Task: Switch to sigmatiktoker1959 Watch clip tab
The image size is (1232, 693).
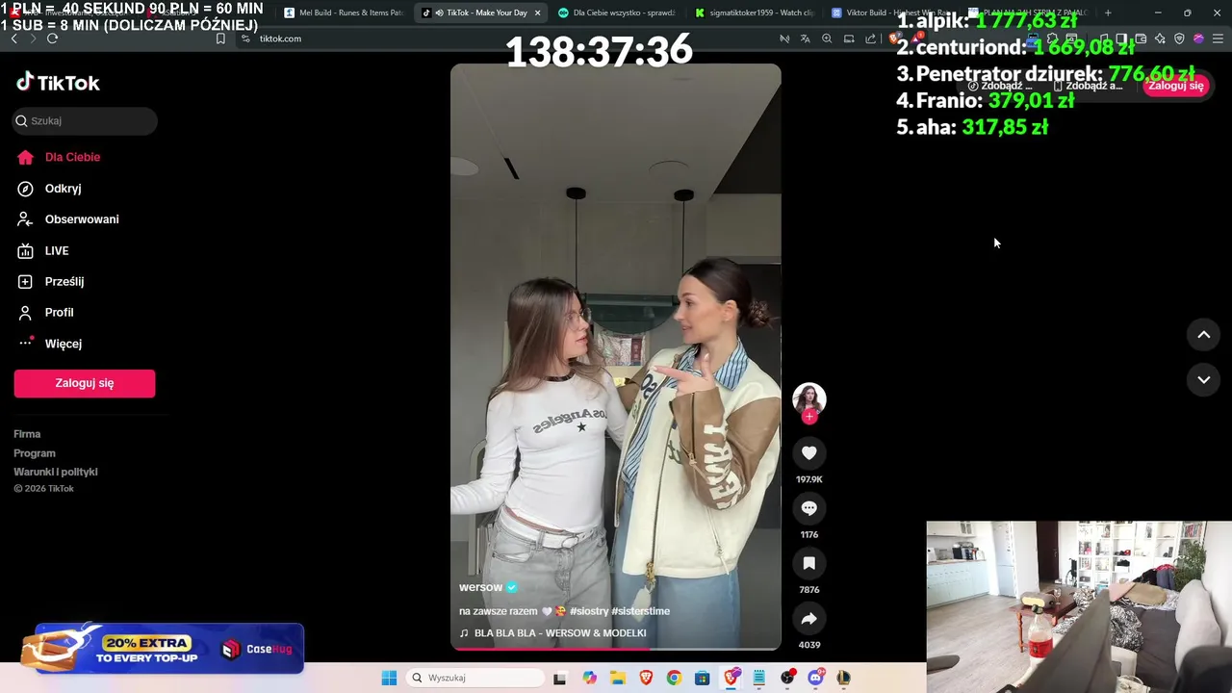Action: coord(755,13)
